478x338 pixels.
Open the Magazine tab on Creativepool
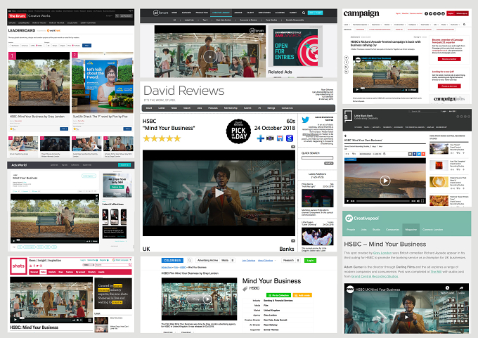click(x=411, y=230)
